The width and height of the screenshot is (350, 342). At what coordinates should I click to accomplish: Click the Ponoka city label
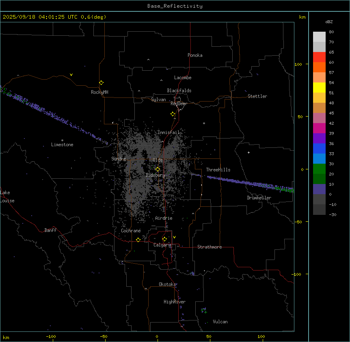[x=195, y=55]
